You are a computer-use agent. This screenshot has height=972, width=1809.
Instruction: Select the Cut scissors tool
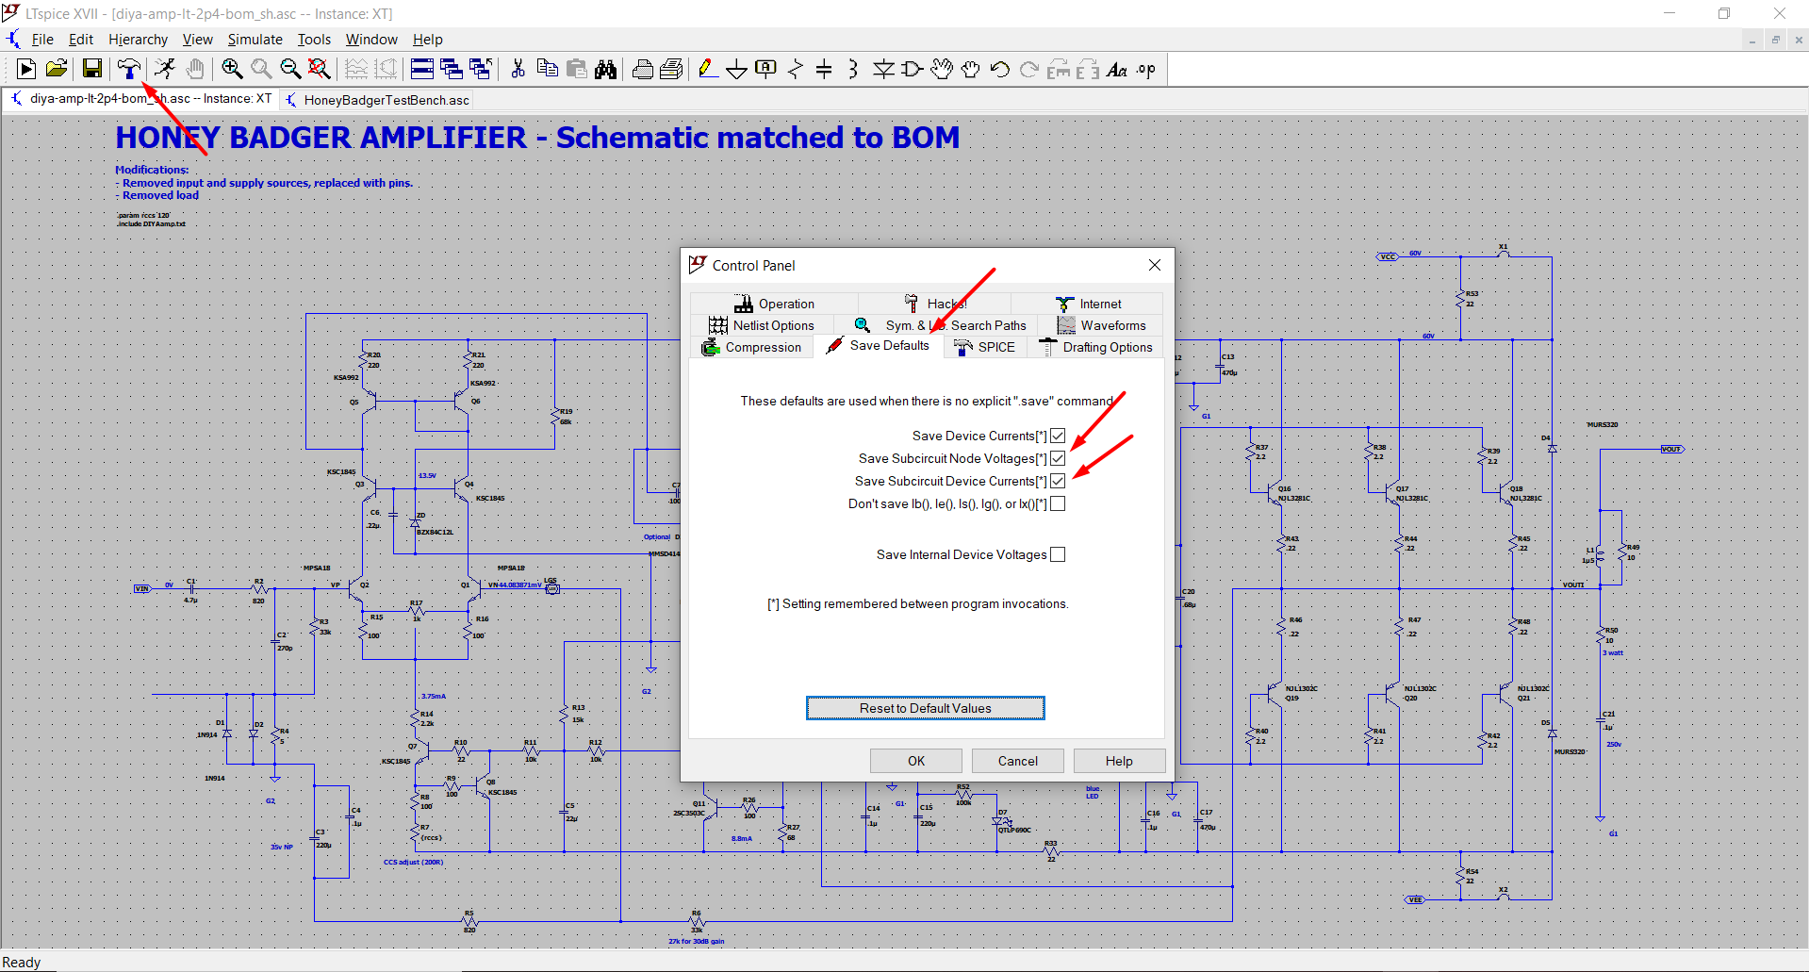pyautogui.click(x=518, y=69)
